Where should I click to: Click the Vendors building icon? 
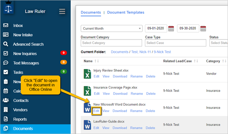[6, 110]
